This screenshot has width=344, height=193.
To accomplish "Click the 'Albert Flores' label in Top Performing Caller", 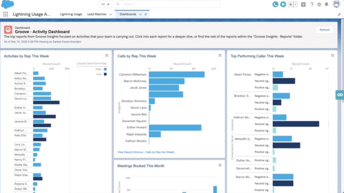I will (242, 75).
